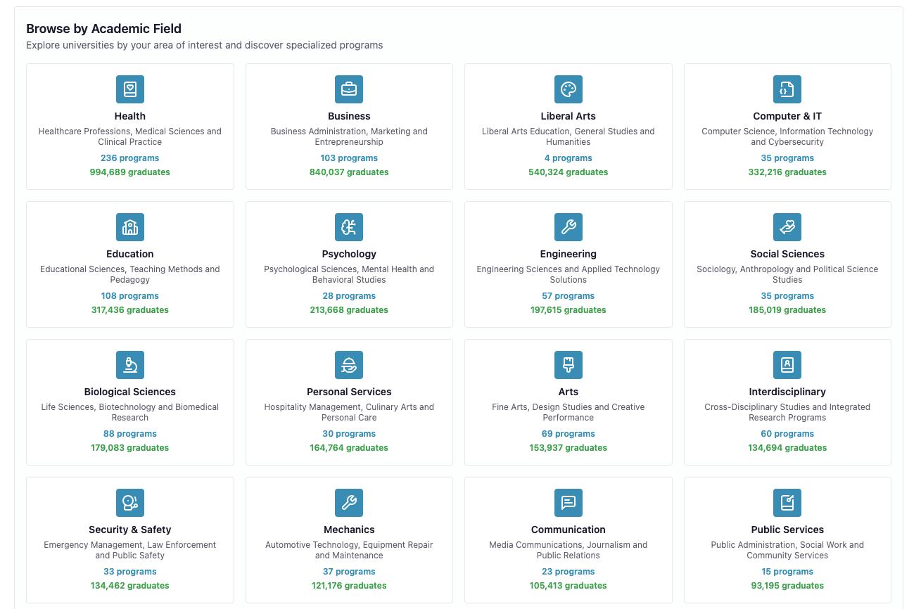Click the Psychology brain icon
The height and width of the screenshot is (609, 921).
coord(349,227)
